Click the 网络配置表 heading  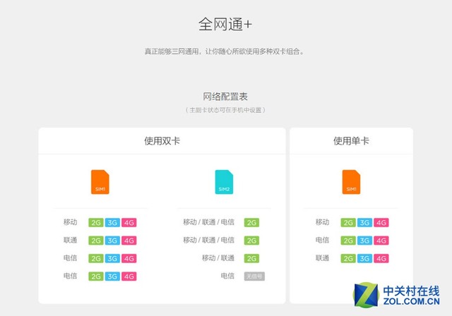pyautogui.click(x=225, y=97)
